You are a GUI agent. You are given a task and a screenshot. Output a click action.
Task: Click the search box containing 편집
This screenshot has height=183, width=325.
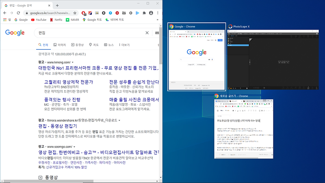pyautogui.click(x=90, y=33)
